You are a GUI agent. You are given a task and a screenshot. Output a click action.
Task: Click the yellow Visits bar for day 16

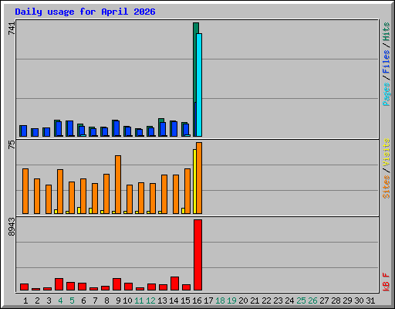point(194,182)
